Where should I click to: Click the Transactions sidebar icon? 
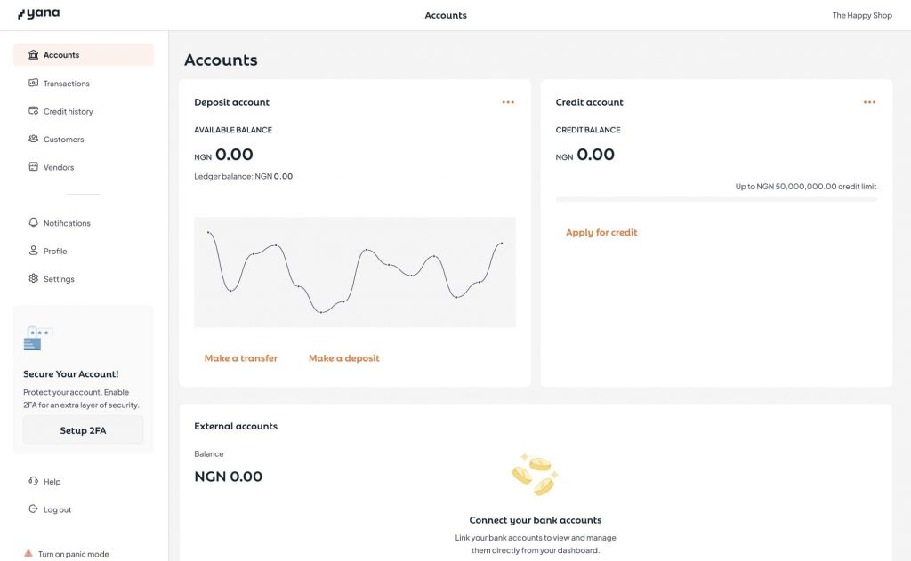tap(34, 84)
